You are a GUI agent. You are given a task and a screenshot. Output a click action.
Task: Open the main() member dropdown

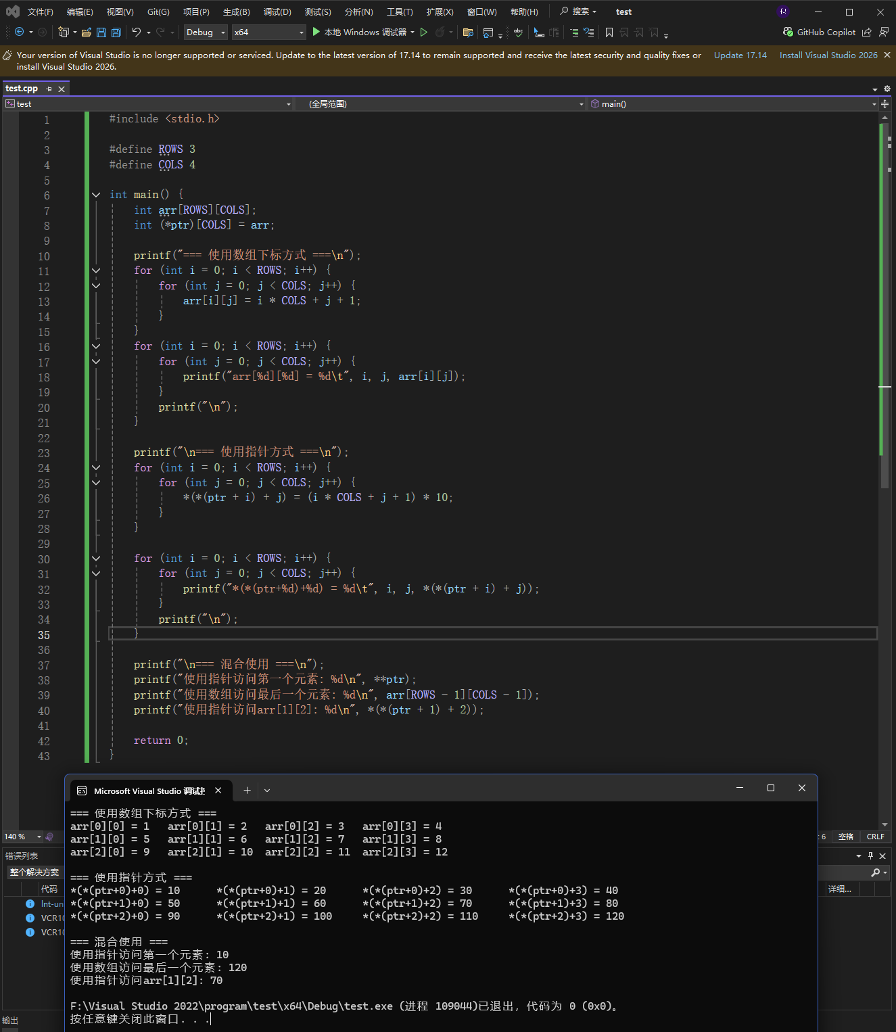[733, 103]
